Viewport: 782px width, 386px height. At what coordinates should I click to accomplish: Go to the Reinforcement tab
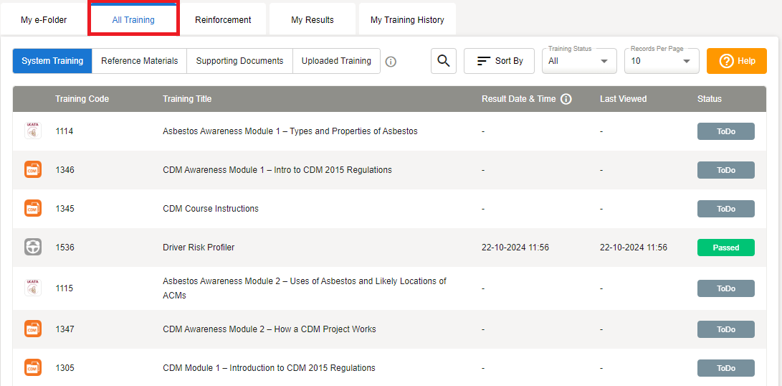pos(223,20)
